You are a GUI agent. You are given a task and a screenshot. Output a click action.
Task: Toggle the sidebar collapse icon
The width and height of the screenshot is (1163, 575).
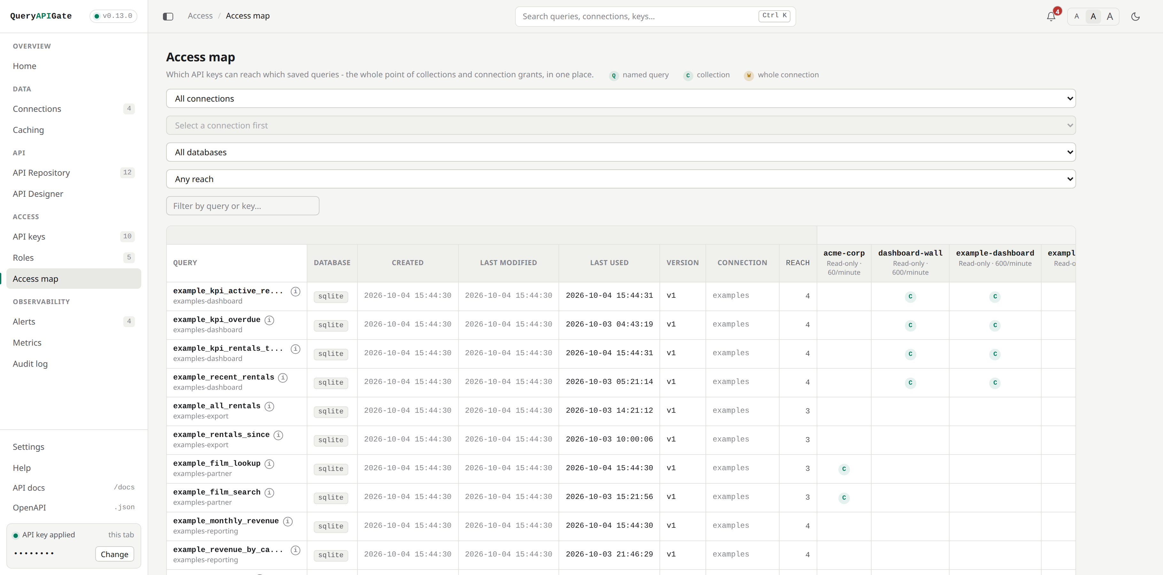point(168,16)
